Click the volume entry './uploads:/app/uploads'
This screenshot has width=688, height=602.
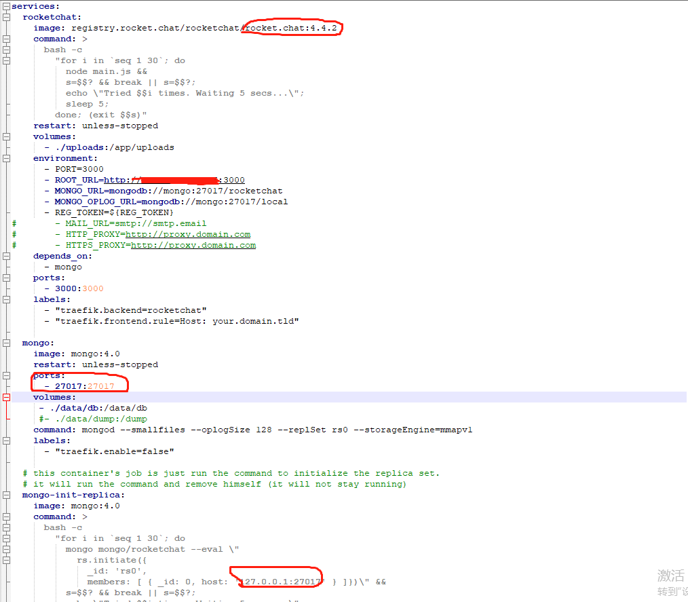(x=115, y=147)
